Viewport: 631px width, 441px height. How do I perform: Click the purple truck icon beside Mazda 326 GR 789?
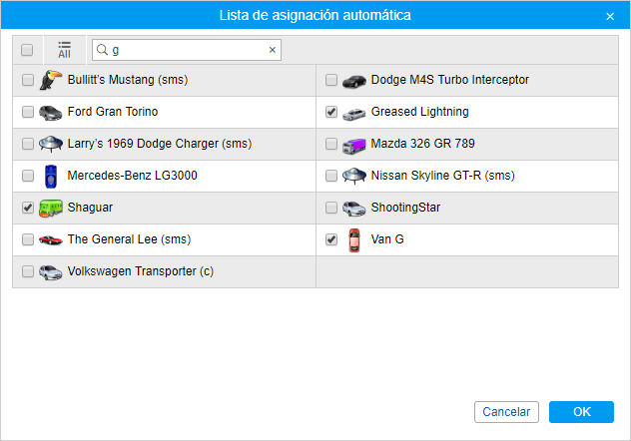[354, 144]
